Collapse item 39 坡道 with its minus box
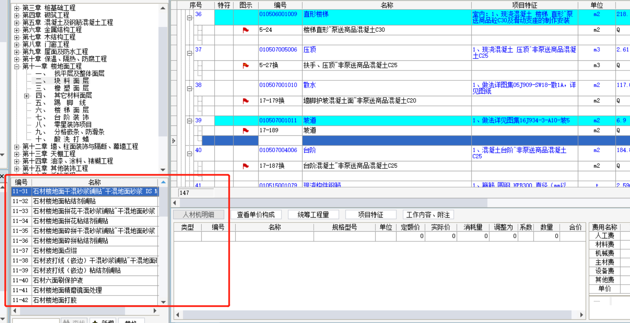Viewport: 630px width, 323px height. [x=189, y=121]
